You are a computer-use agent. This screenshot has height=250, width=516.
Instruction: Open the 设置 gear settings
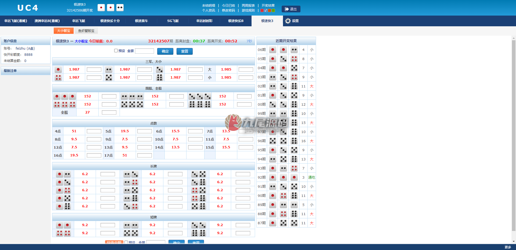[292, 21]
